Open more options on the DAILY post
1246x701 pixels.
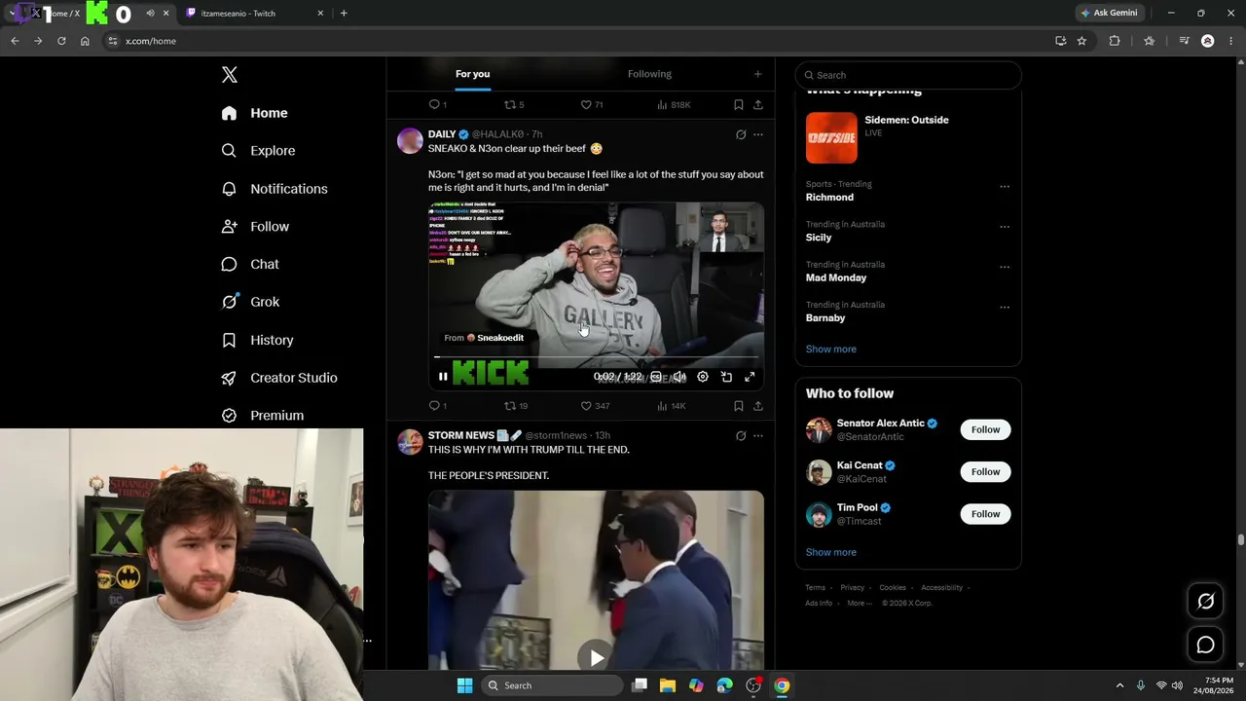(x=758, y=134)
